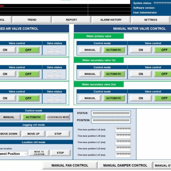
Task: Click 'Water secondary valve 1st' header label
Action: tap(99, 60)
